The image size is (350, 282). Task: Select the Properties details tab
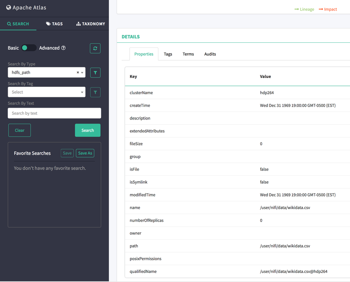[x=144, y=54]
